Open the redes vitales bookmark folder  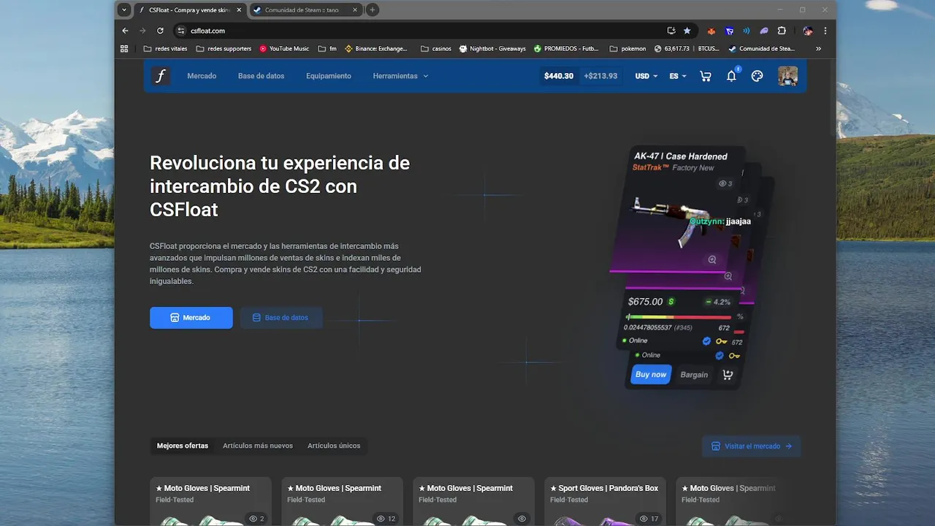(x=165, y=49)
